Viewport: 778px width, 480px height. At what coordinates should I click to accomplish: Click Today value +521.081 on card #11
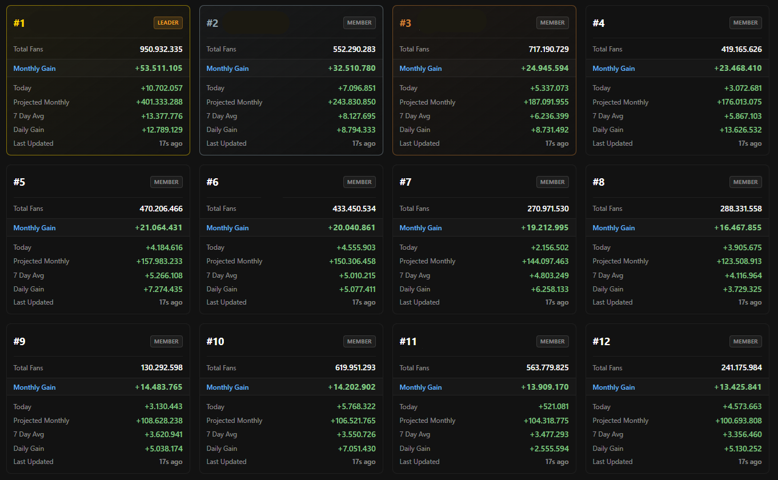554,407
